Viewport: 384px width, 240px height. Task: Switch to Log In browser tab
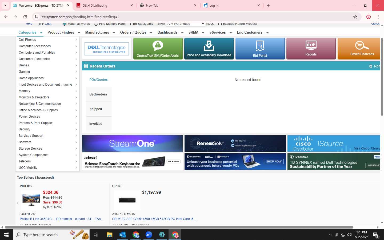231,5
